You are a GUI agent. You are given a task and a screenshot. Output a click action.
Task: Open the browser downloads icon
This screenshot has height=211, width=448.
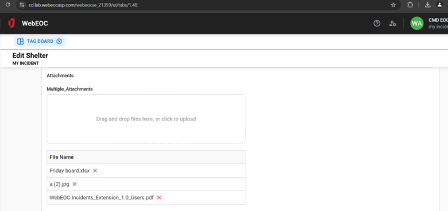tap(428, 5)
